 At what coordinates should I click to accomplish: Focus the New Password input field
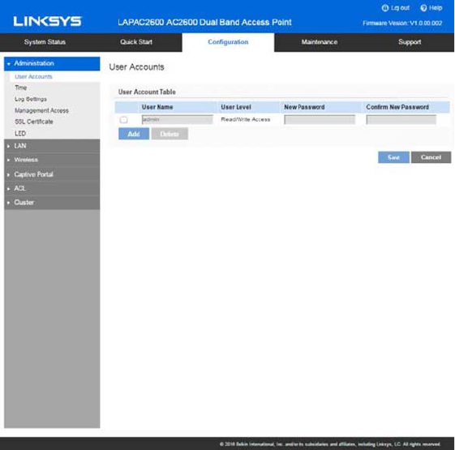pyautogui.click(x=320, y=119)
